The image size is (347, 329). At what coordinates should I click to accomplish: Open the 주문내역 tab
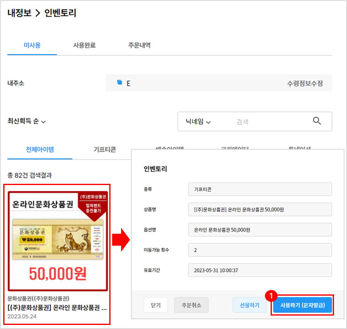click(x=139, y=45)
